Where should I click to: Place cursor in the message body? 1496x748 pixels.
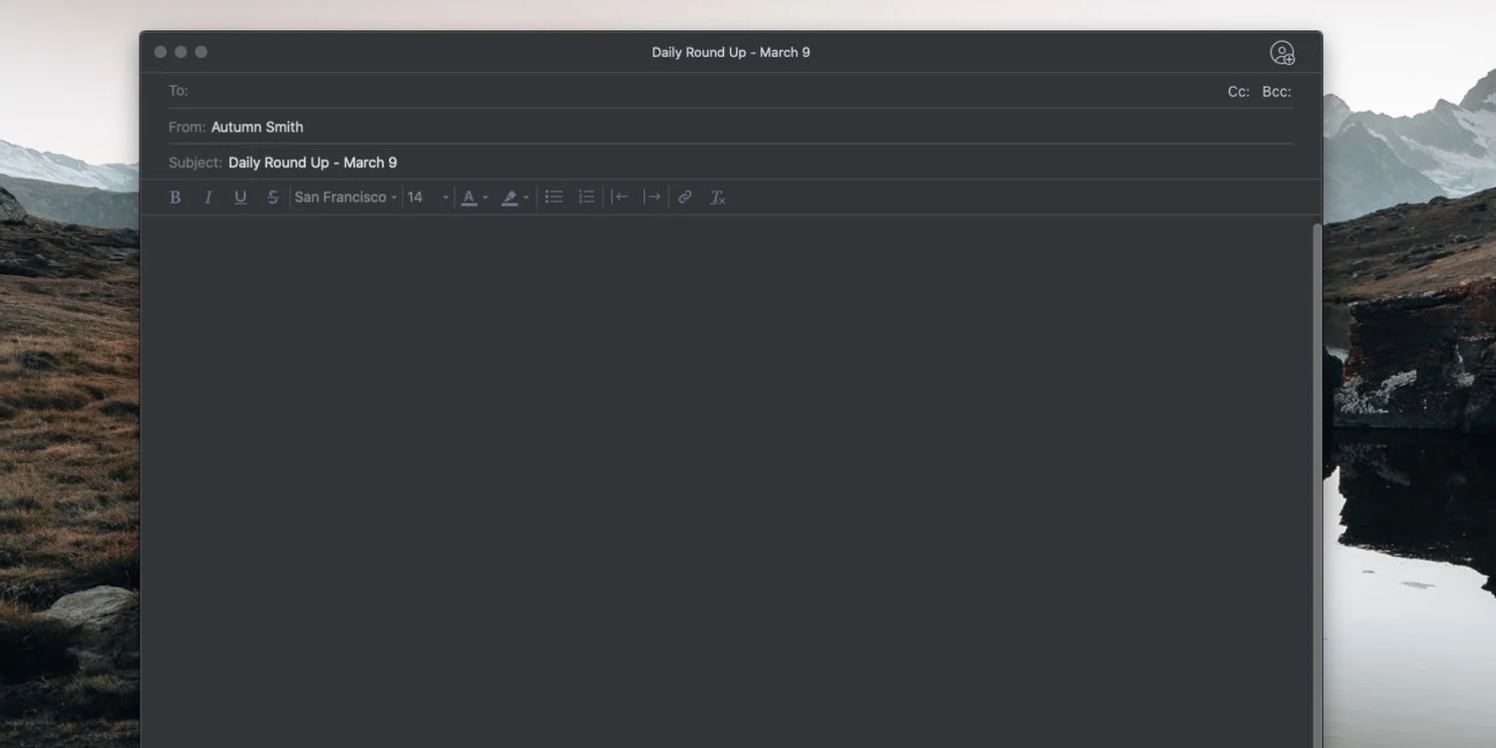726,482
